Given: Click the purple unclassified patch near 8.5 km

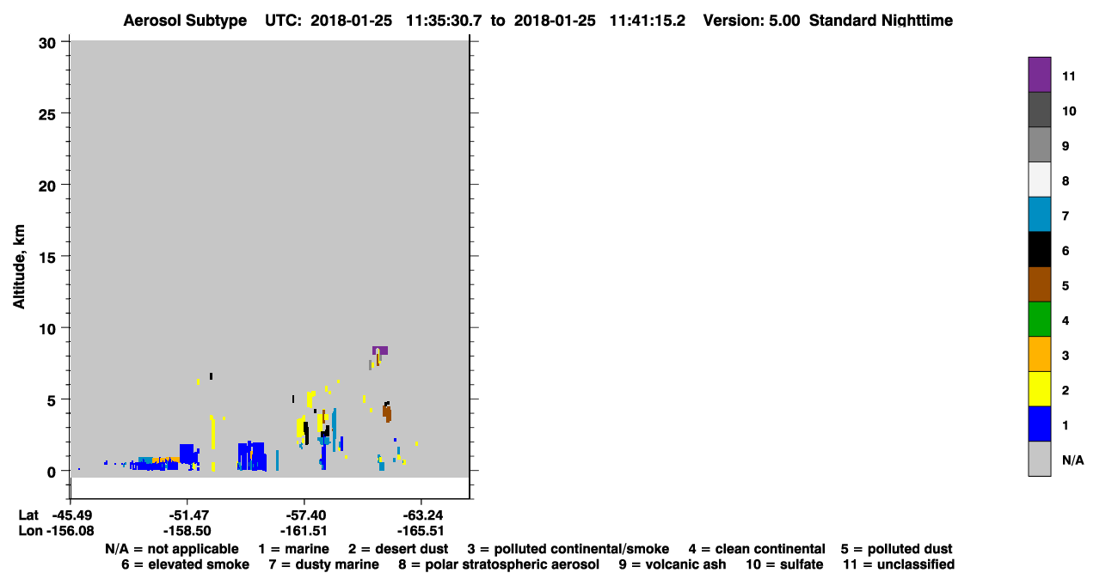Looking at the screenshot, I should (x=380, y=351).
